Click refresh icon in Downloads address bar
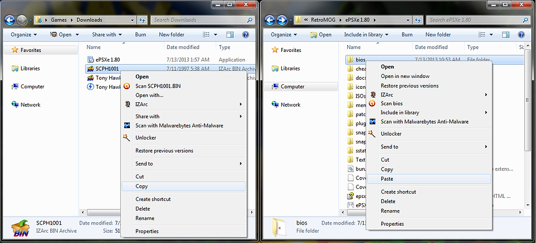The height and width of the screenshot is (243, 536). [143, 20]
